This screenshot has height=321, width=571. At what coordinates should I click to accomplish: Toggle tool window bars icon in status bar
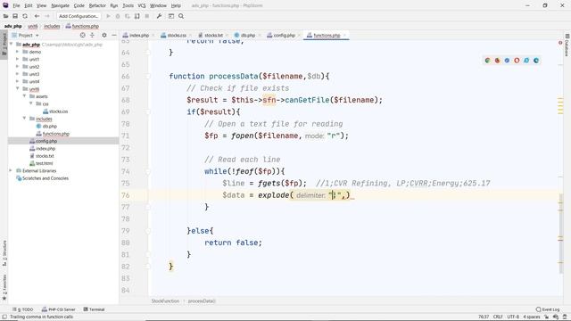[x=4, y=317]
